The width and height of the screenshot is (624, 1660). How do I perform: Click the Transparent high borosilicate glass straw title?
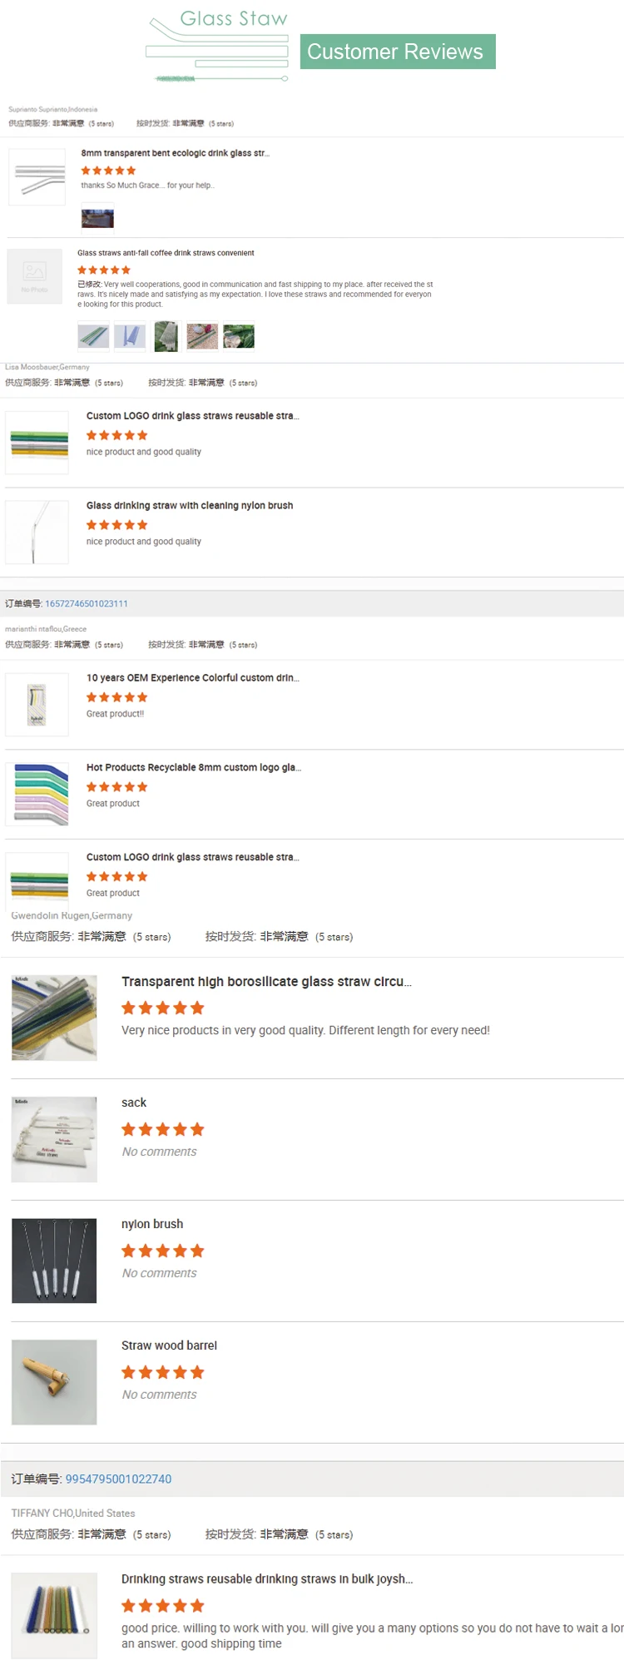point(266,982)
